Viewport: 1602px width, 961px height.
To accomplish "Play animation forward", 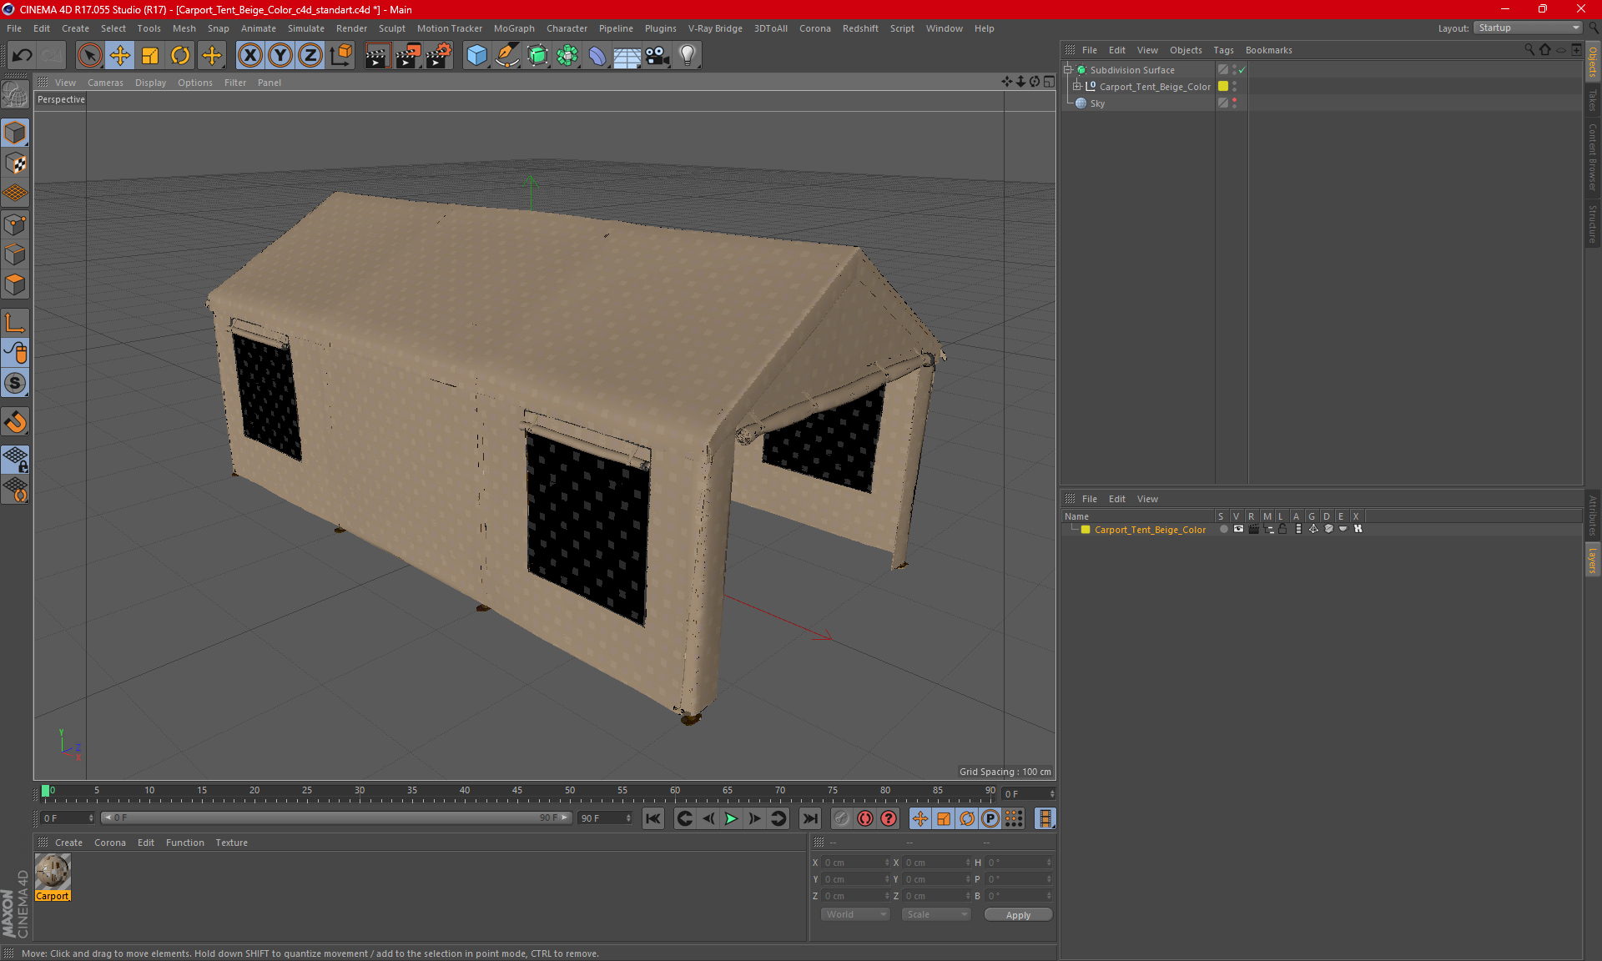I will 731,818.
